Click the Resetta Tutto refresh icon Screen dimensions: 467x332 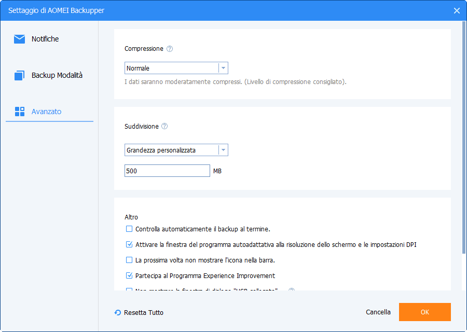(118, 313)
